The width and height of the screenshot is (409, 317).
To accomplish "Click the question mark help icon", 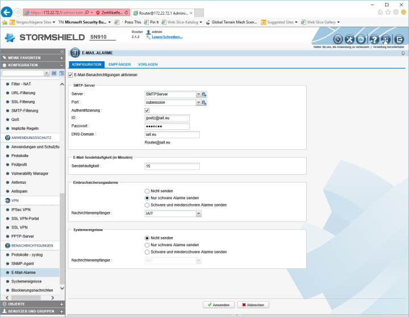I will coord(374,39).
